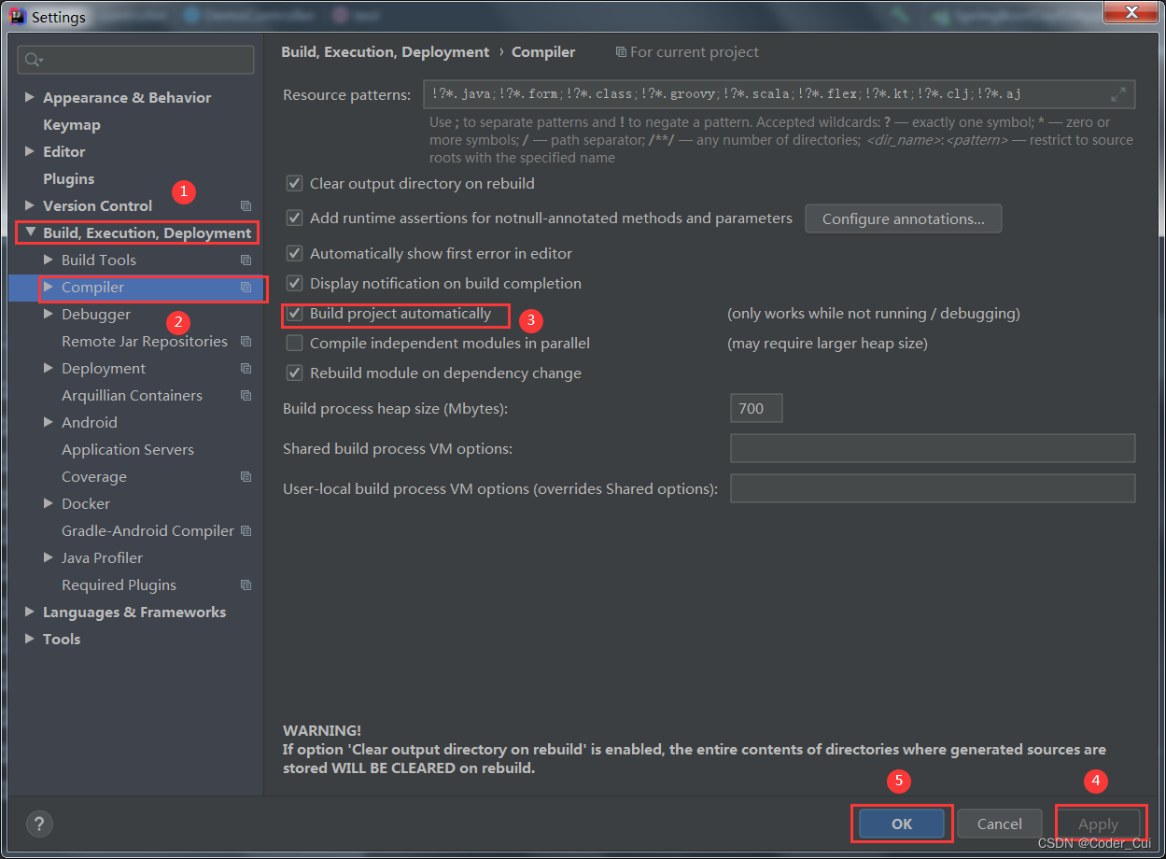The height and width of the screenshot is (859, 1166).
Task: Click Build process heap size field
Action: click(756, 408)
